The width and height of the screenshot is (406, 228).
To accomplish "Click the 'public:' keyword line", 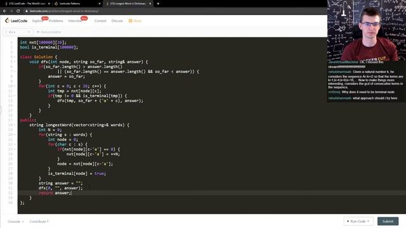I will tap(28, 120).
